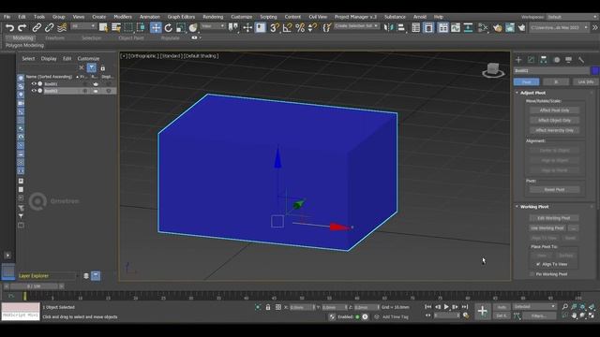Collapse the Adjust Pivot rollout
Image resolution: width=600 pixels, height=337 pixels.
point(532,93)
